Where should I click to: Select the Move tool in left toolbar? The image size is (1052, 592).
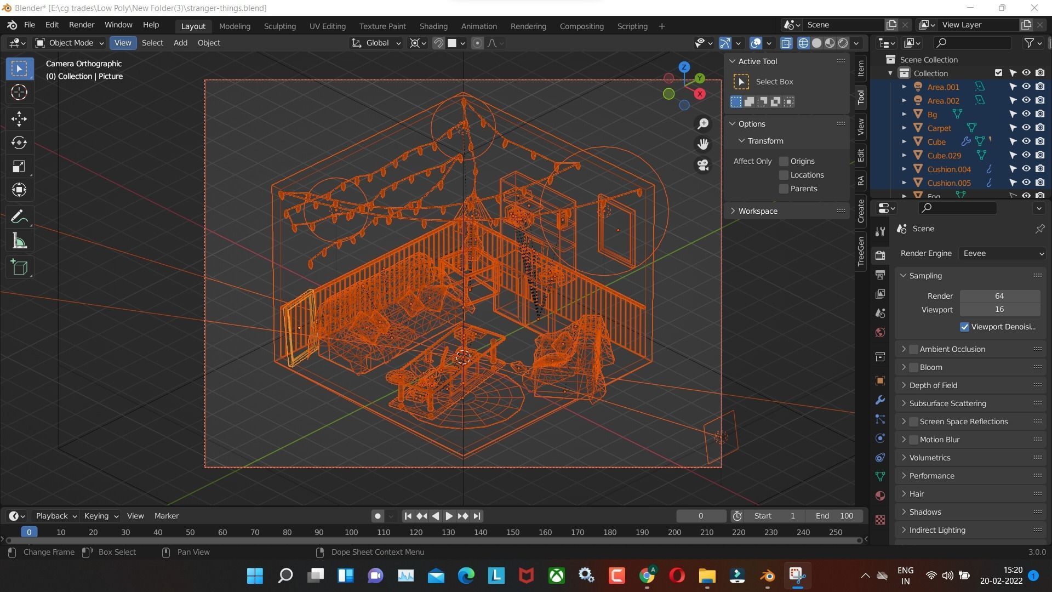(19, 118)
